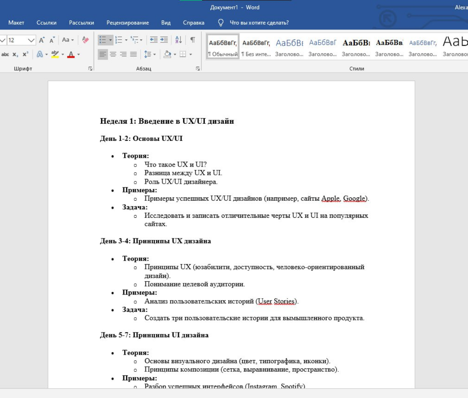
Task: Open the Help (Справка) tab
Action: click(194, 23)
